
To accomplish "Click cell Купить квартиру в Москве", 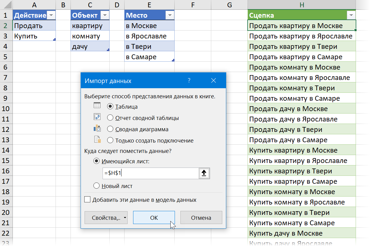I will coord(302,150).
